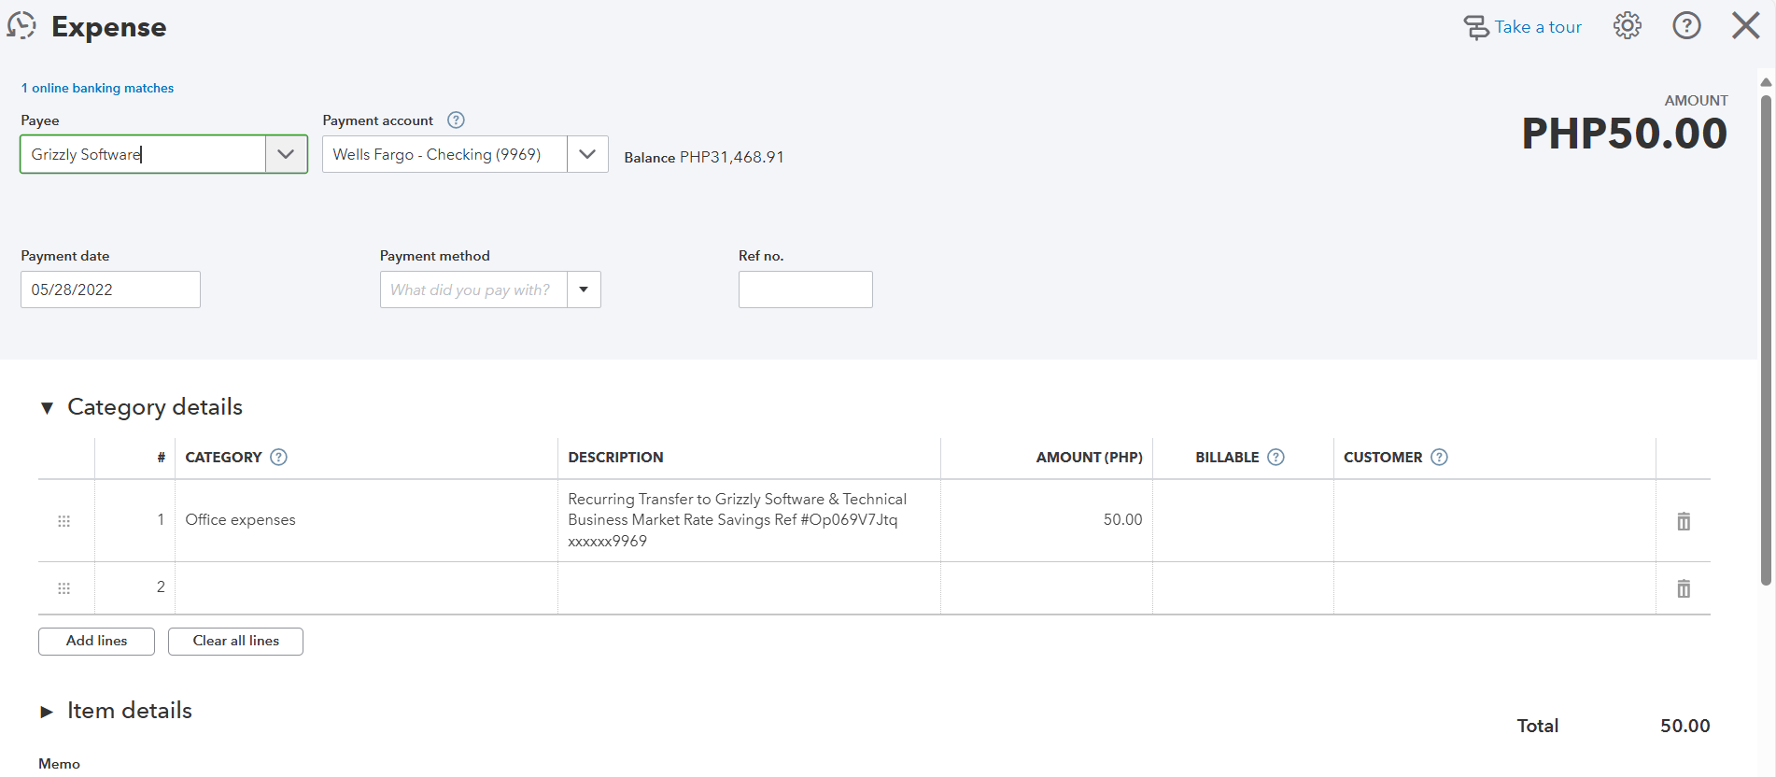Viewport: 1776px width, 777px height.
Task: Click the Add lines button
Action: tap(96, 642)
